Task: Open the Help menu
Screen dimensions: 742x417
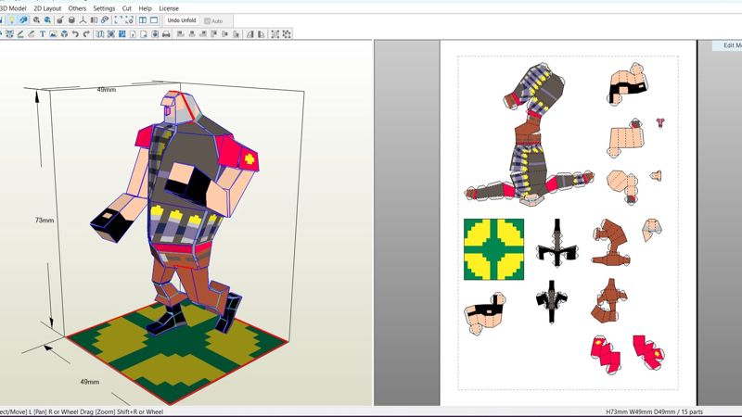Action: [x=146, y=8]
